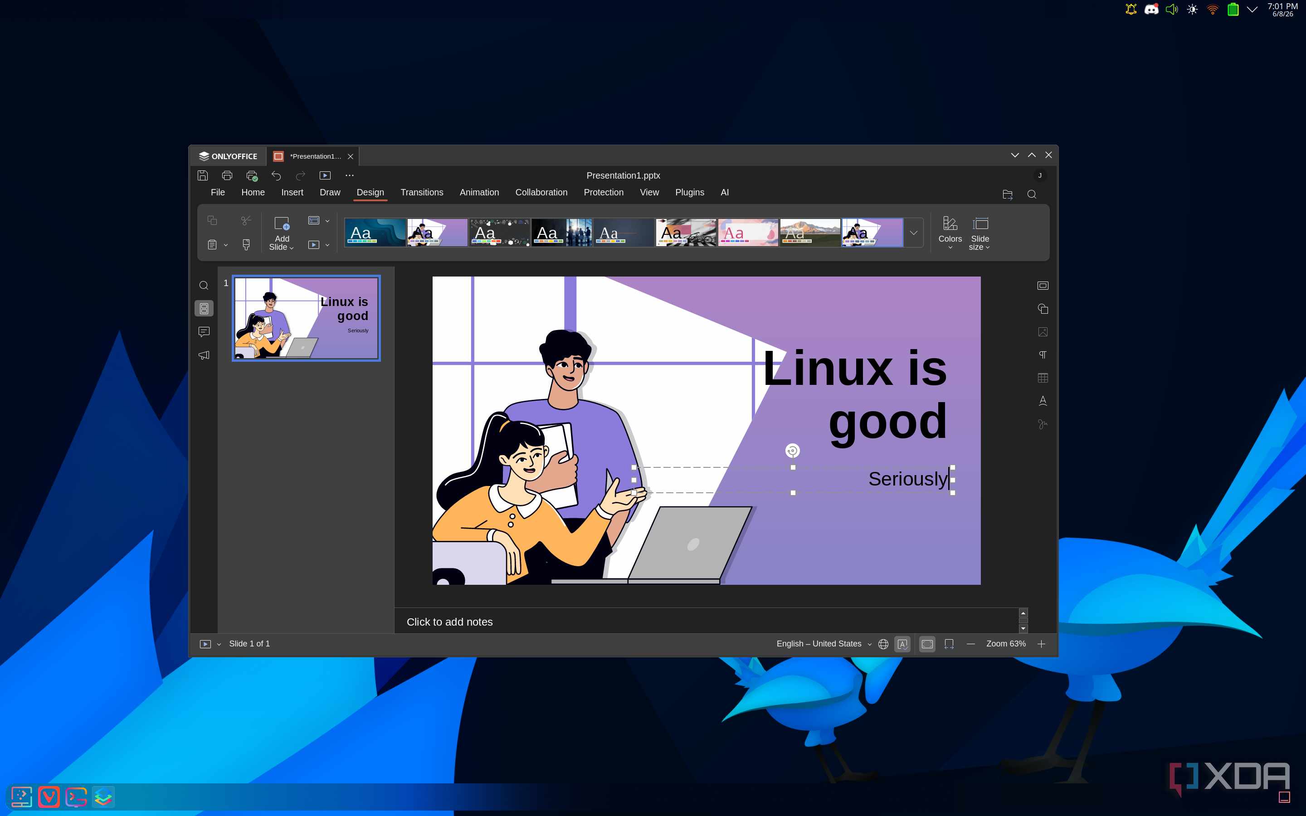Click Set document language globe icon

[883, 644]
